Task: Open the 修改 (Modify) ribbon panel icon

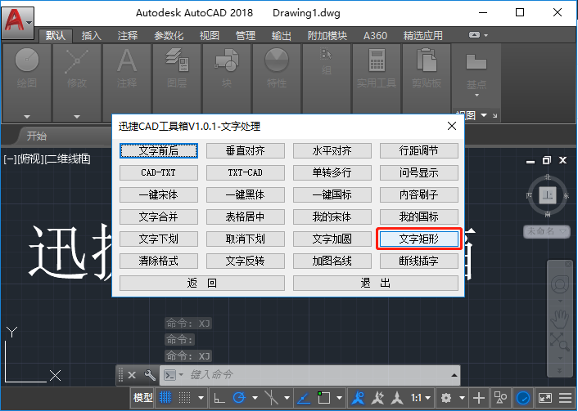Action: [77, 61]
